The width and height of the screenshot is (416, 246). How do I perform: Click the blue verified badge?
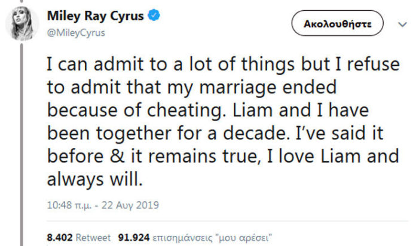tap(155, 17)
